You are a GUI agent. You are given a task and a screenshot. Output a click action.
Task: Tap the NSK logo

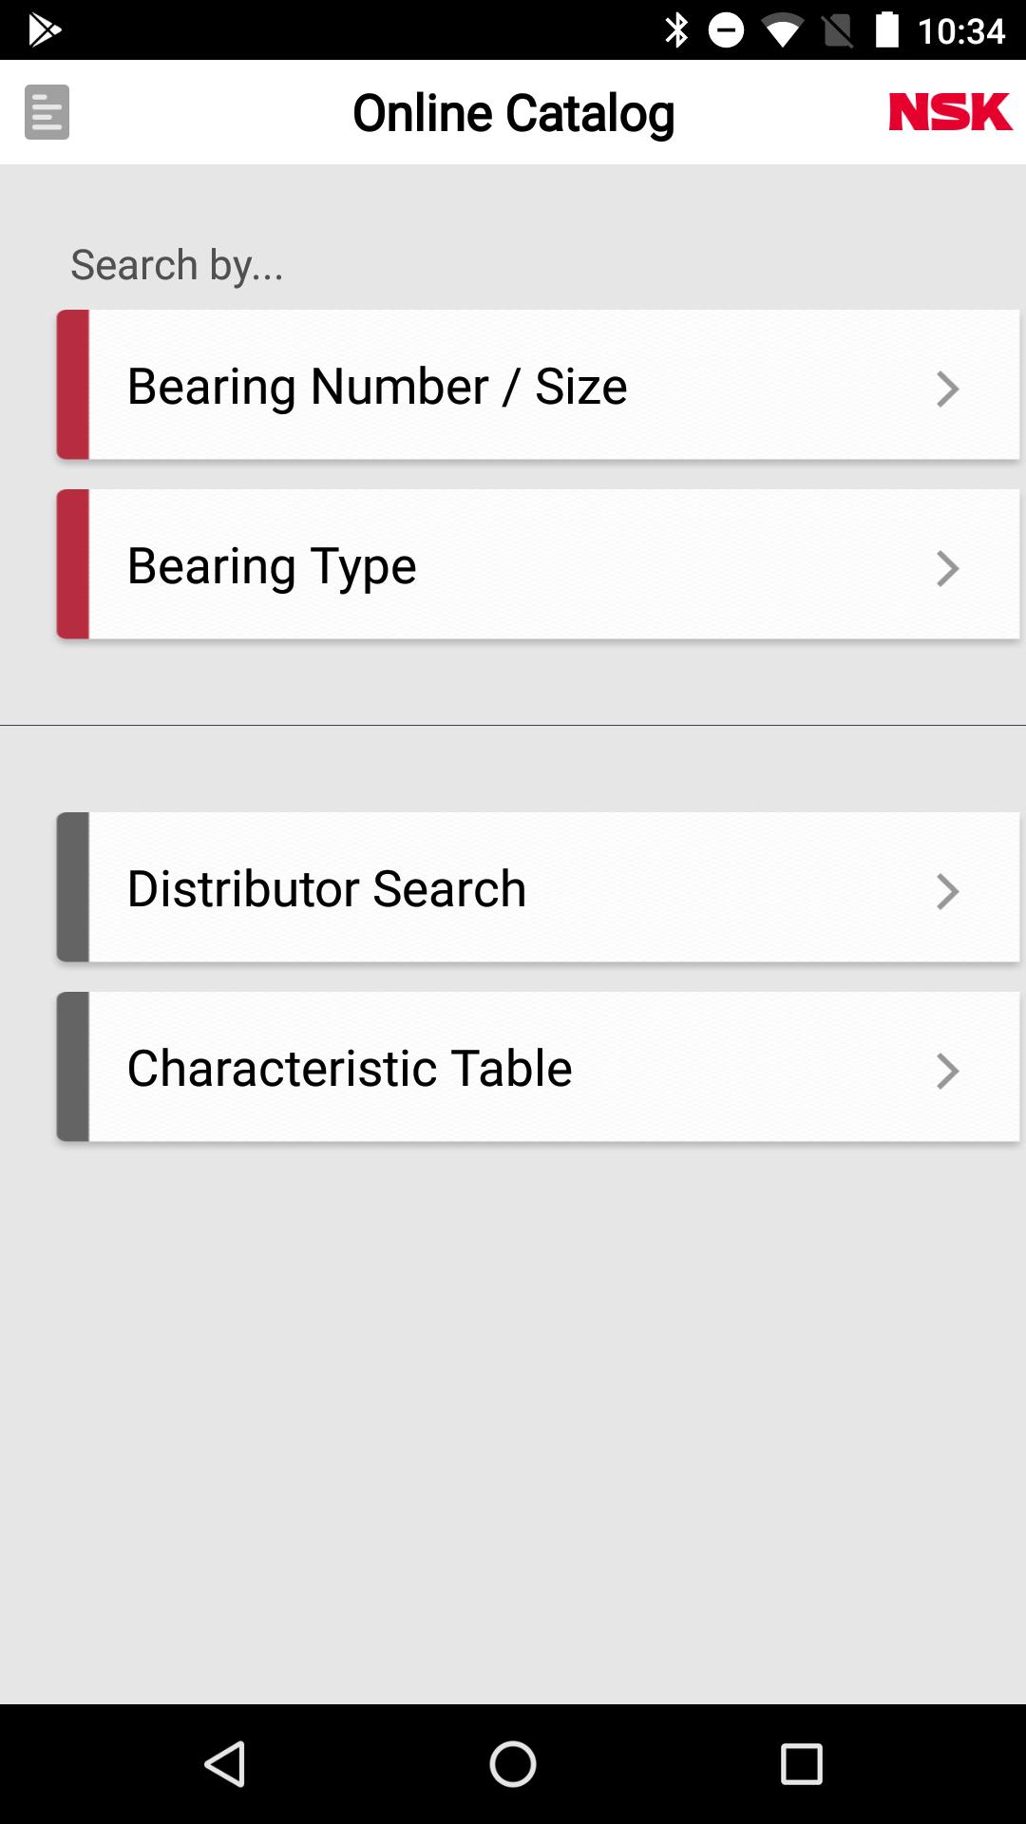950,112
